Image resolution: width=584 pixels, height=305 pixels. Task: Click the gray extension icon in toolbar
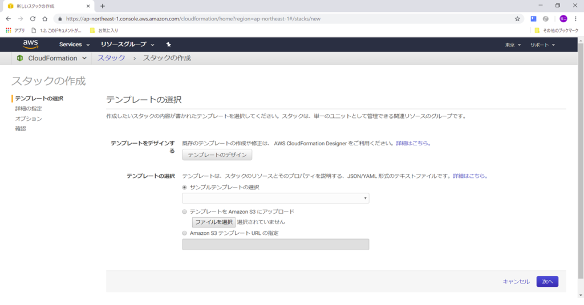(x=546, y=19)
